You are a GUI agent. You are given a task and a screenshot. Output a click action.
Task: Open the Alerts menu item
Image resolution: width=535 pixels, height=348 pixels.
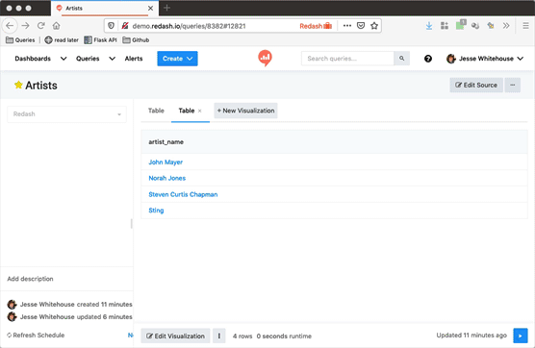point(134,59)
